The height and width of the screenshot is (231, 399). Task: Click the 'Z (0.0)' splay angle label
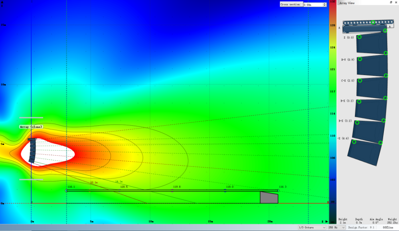[349, 38]
